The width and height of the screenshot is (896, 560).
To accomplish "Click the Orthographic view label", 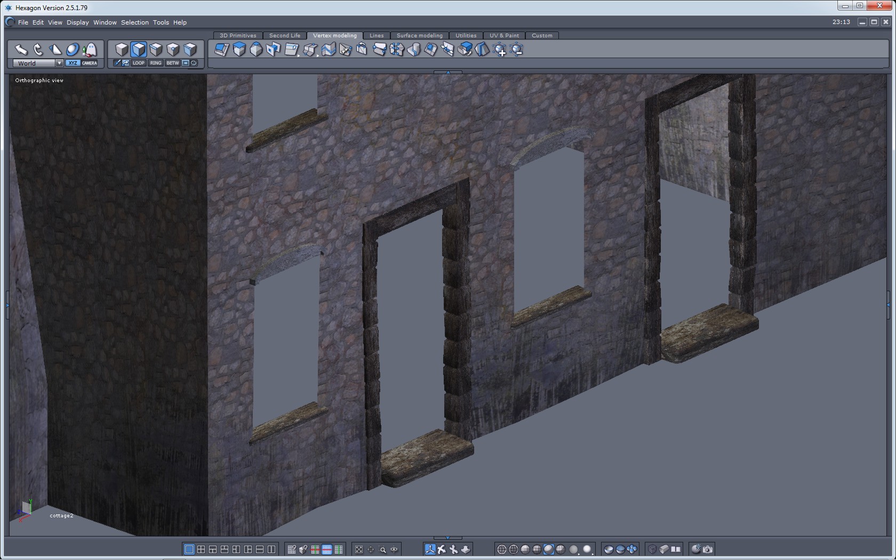I will click(x=39, y=81).
